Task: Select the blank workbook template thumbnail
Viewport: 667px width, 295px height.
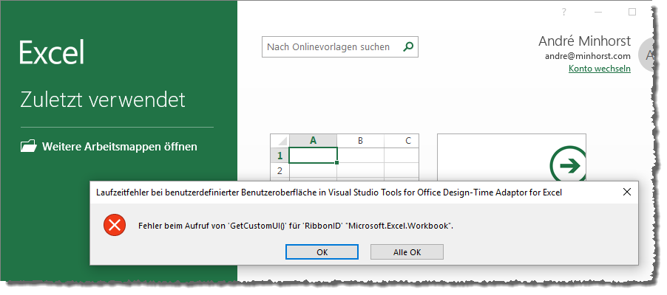Action: 345,158
